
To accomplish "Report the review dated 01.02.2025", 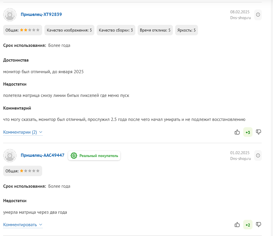I will (x=258, y=156).
